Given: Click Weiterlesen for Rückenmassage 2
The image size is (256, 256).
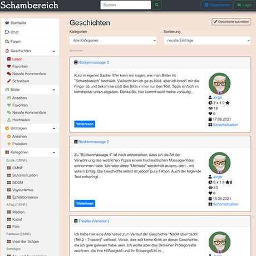Looking at the screenshot, I should tap(85, 203).
